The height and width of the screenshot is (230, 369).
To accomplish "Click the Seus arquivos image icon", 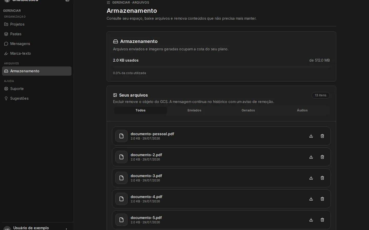I will click(x=115, y=95).
